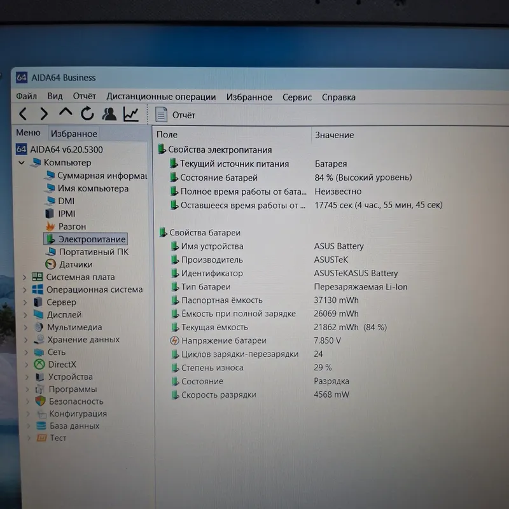
Task: Click the Свойства батареи group header
Action: click(x=200, y=232)
